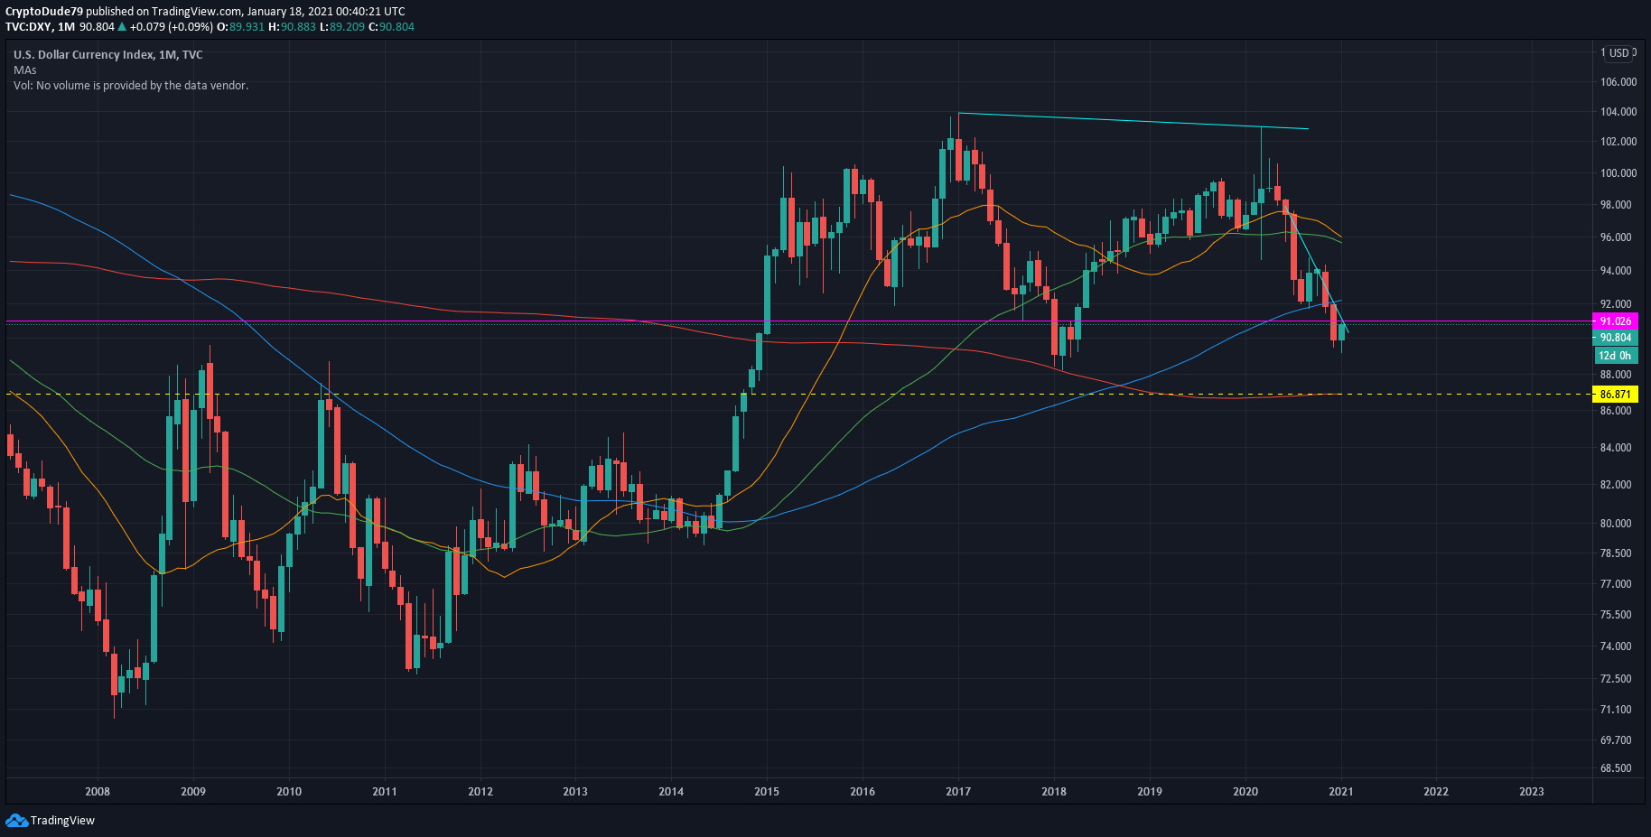Image resolution: width=1651 pixels, height=837 pixels.
Task: Open the CryptoDude79 author name
Action: 44,12
